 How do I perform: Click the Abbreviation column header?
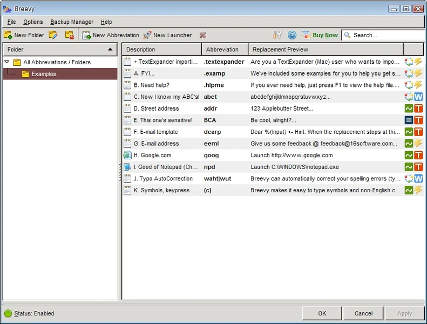222,50
